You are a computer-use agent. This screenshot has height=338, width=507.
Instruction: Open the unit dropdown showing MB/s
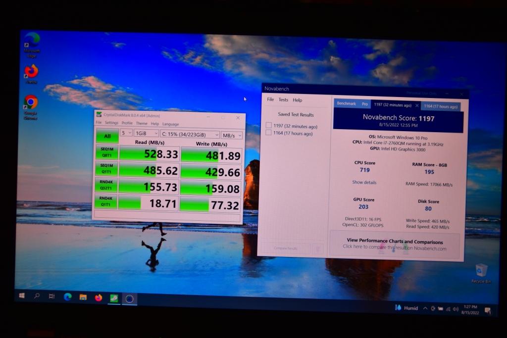232,136
